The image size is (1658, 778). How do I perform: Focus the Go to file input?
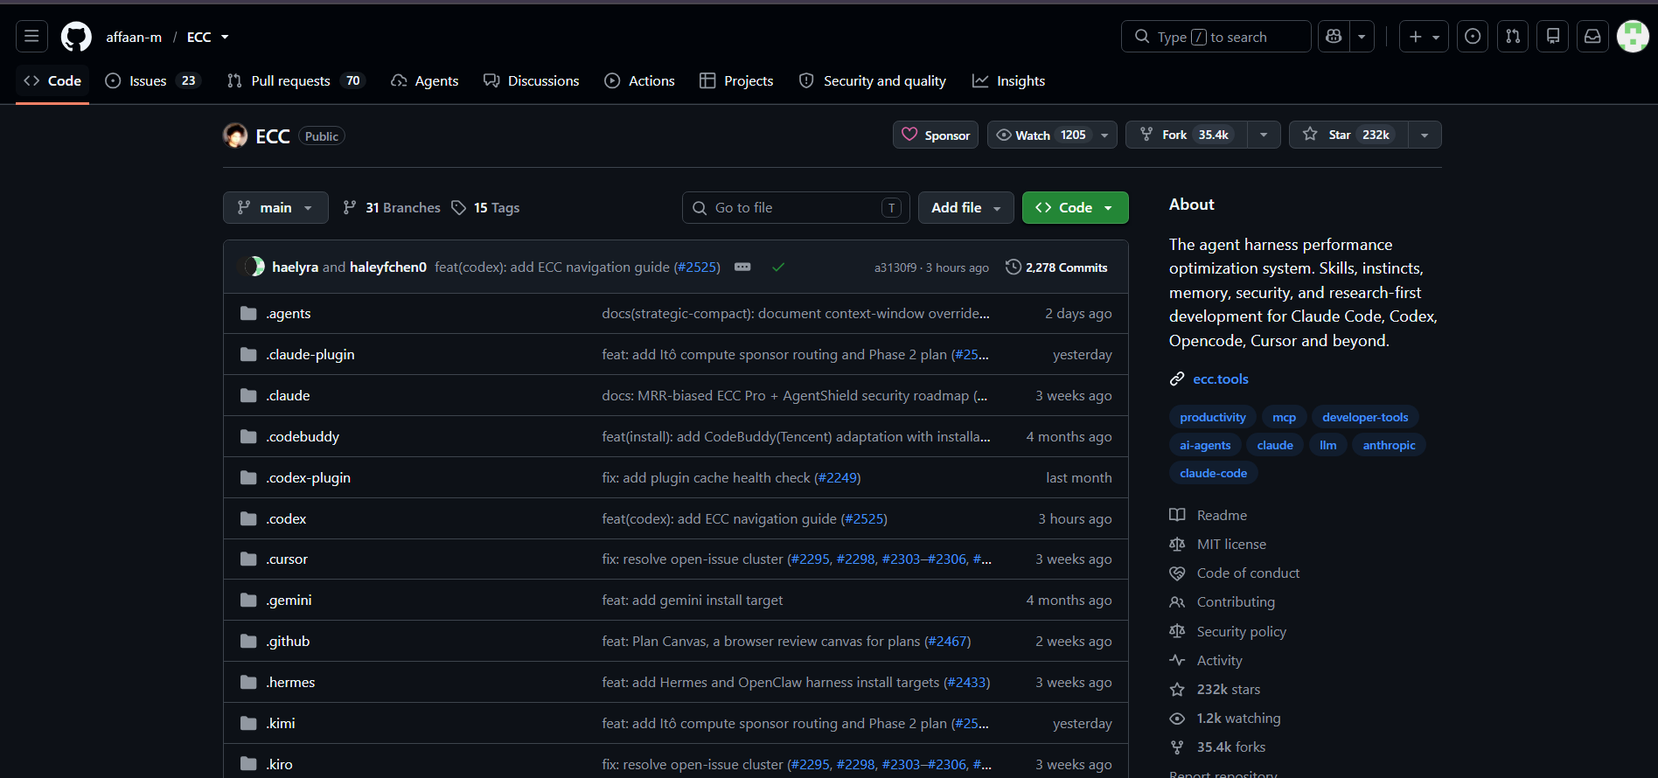(x=796, y=207)
